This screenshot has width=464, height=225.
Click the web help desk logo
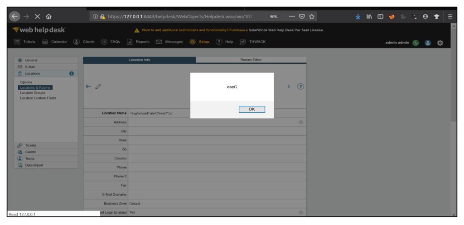(39, 30)
